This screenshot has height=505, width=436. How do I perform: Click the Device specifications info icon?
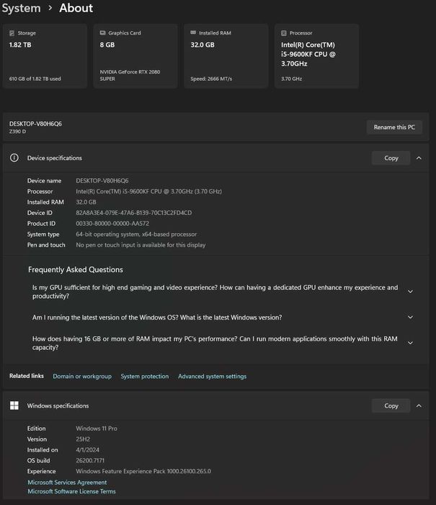(x=14, y=158)
